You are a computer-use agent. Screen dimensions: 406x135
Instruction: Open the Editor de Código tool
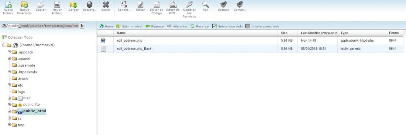(x=156, y=5)
